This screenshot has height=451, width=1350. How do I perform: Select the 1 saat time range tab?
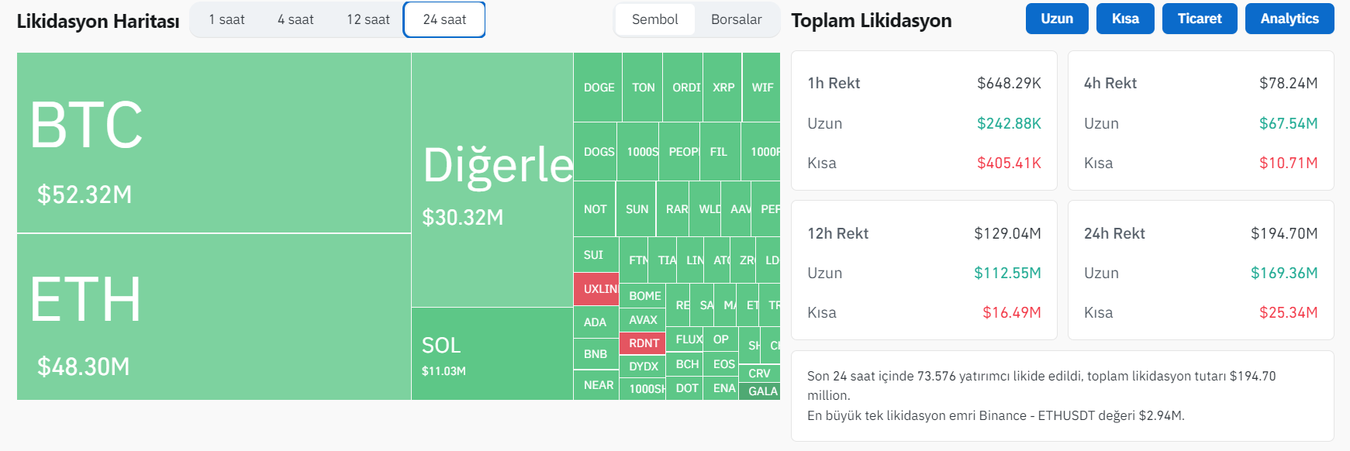coord(226,19)
